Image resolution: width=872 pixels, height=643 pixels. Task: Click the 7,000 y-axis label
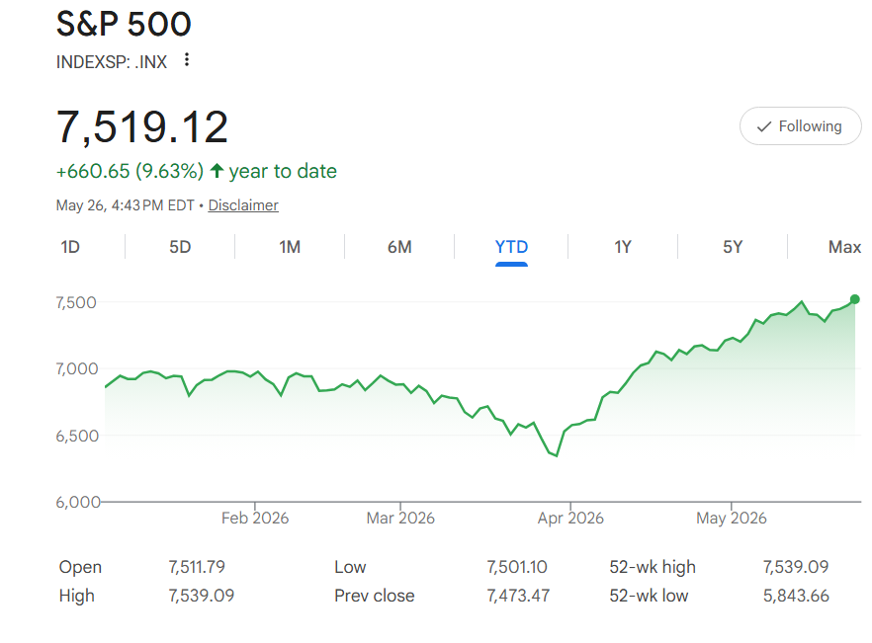tap(77, 368)
